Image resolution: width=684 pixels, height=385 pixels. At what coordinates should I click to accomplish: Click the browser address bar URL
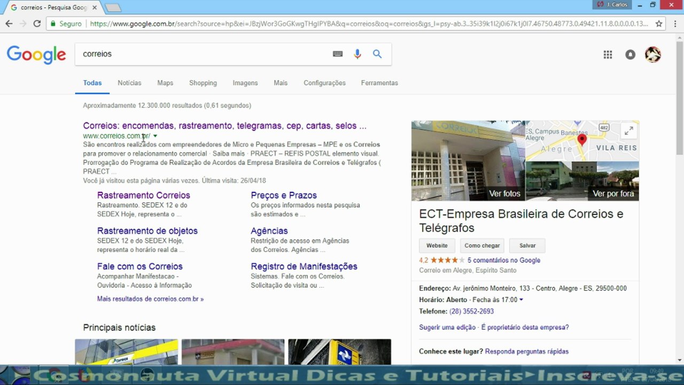pyautogui.click(x=369, y=24)
